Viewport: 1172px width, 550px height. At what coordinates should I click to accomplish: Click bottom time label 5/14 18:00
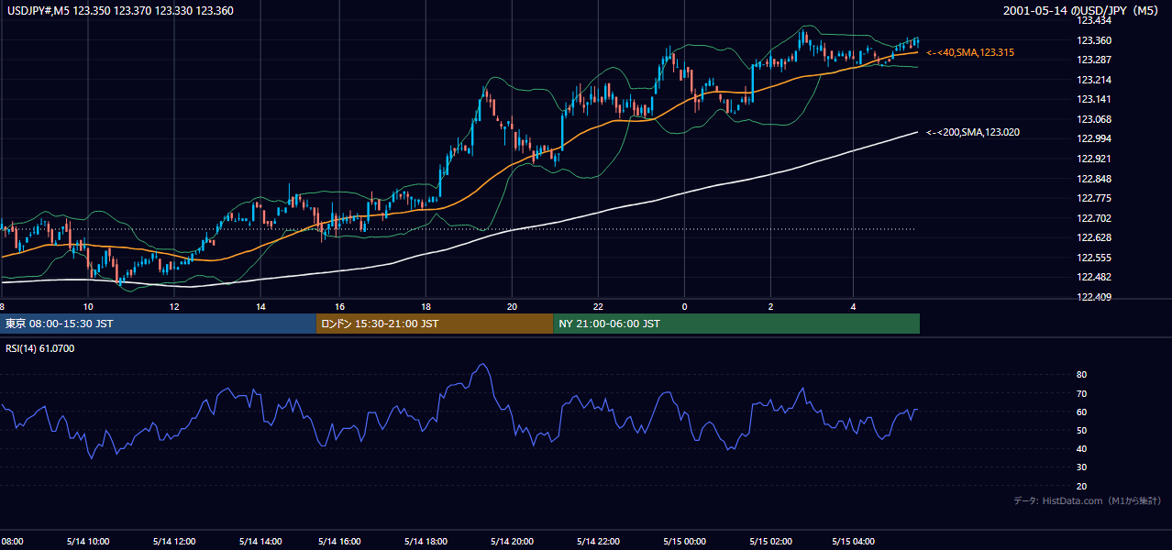click(x=425, y=542)
